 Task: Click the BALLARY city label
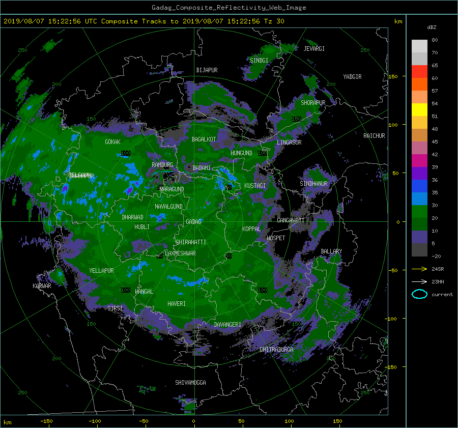(331, 251)
